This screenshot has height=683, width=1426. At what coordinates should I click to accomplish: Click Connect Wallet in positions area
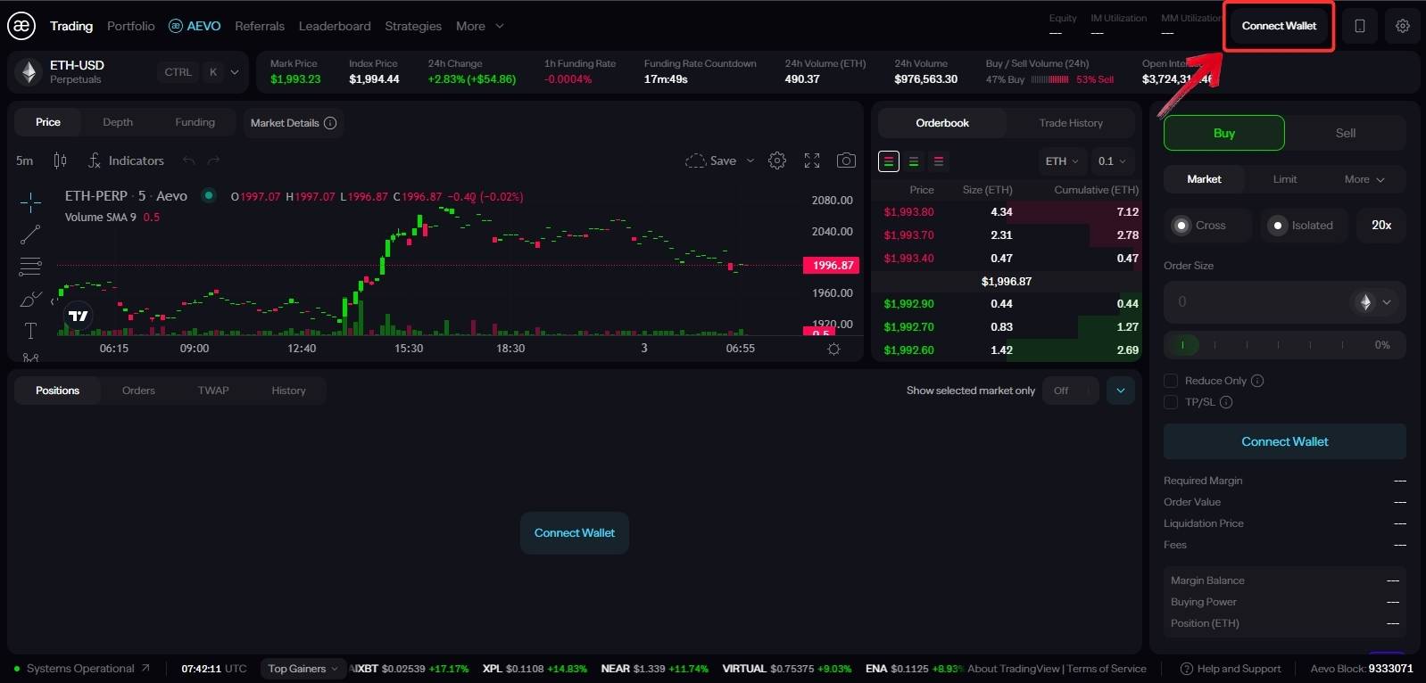tap(575, 533)
